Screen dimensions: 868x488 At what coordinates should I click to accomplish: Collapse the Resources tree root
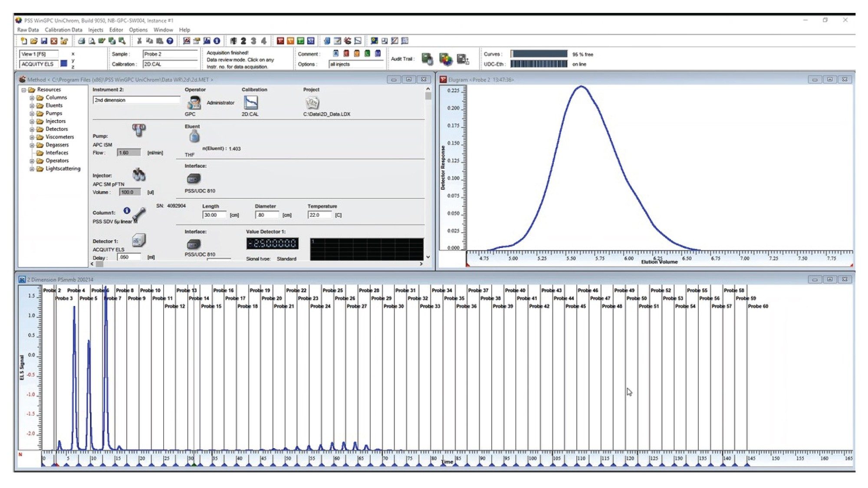click(24, 90)
